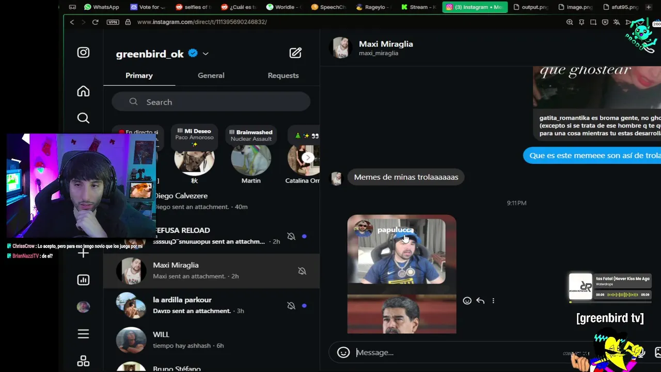This screenshot has height=372, width=661.
Task: Open three-dot options on attachment message
Action: tap(493, 301)
